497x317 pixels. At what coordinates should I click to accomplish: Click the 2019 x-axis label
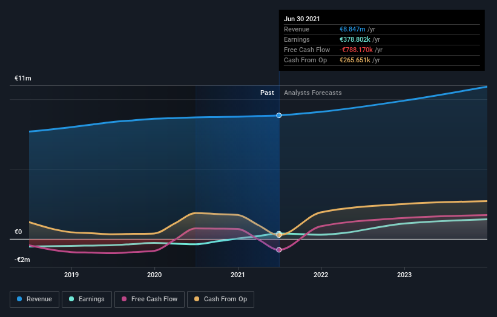pyautogui.click(x=71, y=275)
